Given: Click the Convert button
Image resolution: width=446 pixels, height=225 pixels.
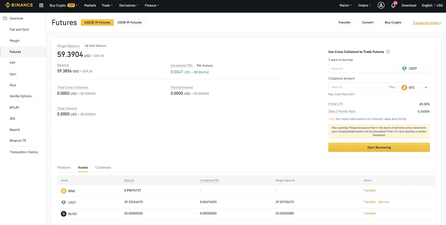Looking at the screenshot, I should (368, 22).
